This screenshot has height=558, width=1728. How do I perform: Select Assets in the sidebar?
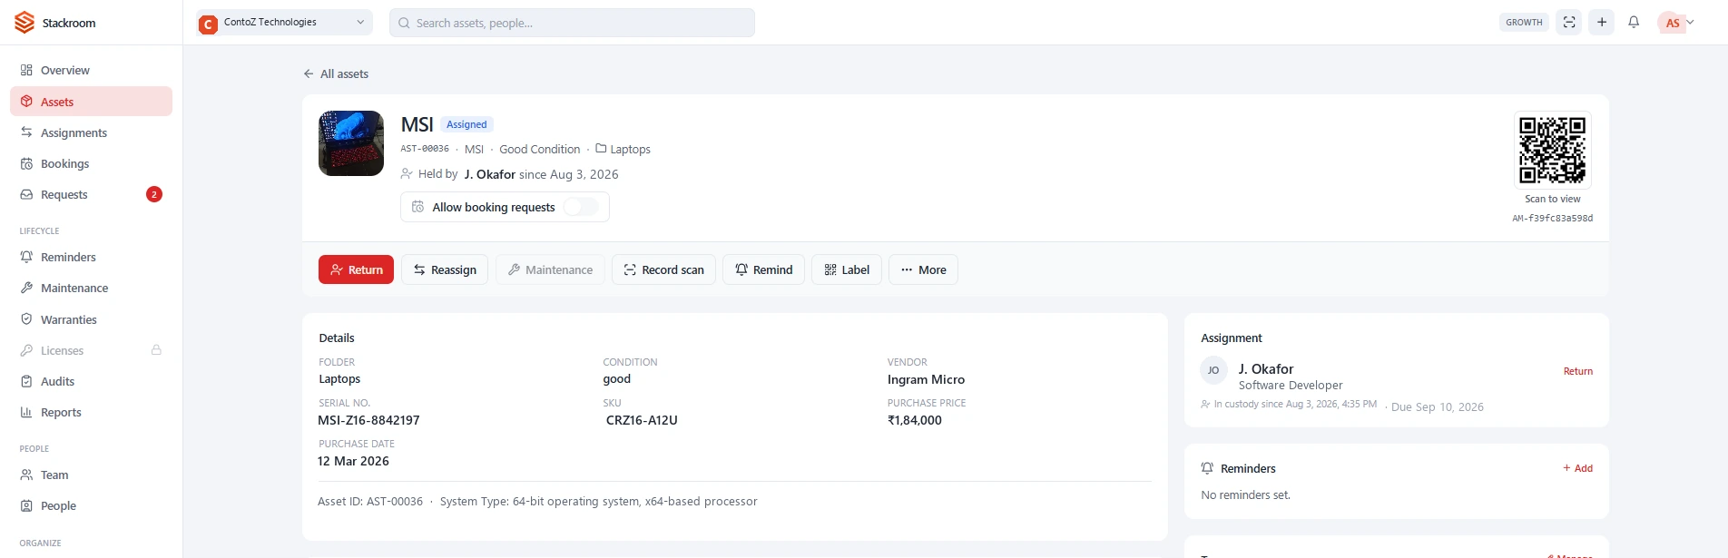click(x=91, y=102)
